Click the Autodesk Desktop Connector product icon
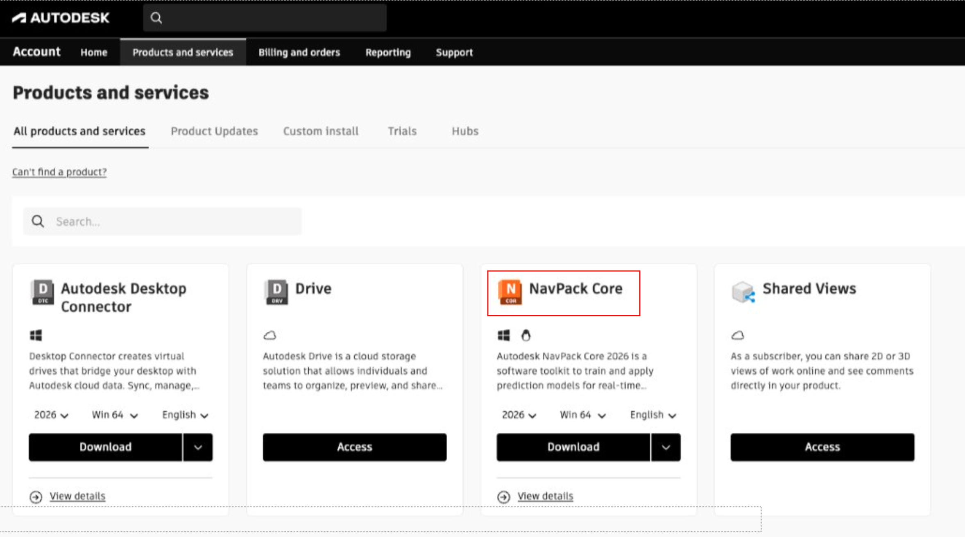Image resolution: width=965 pixels, height=537 pixels. [43, 292]
